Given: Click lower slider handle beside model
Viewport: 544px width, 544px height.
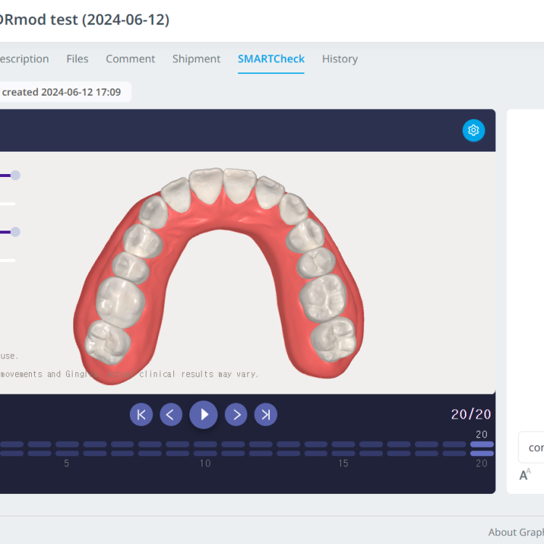Looking at the screenshot, I should pyautogui.click(x=15, y=232).
